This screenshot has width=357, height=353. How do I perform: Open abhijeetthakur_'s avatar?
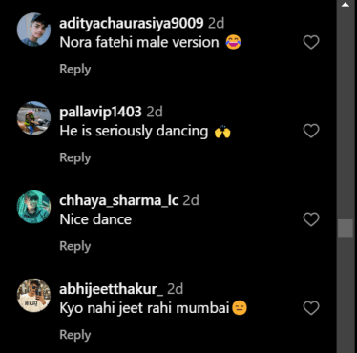coord(33,296)
